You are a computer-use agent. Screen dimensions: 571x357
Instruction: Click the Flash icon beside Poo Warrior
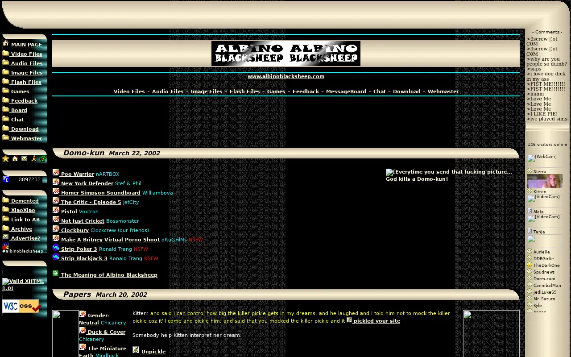point(56,173)
